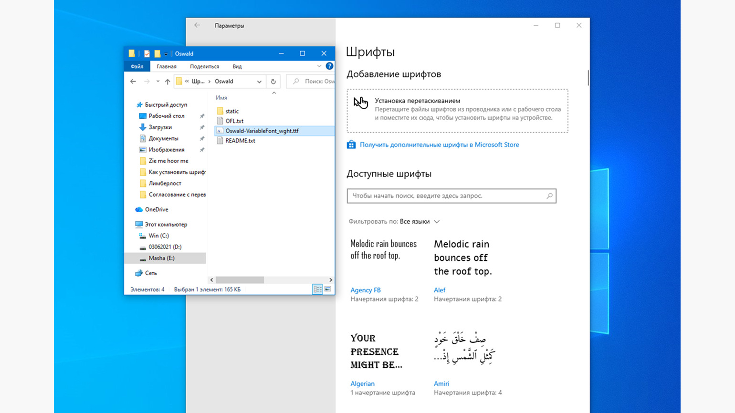735x413 pixels.
Task: Switch file list to Large thumbnails view
Action: [328, 289]
